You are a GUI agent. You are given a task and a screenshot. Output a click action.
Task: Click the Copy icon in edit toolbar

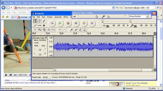pyautogui.click(x=40, y=30)
